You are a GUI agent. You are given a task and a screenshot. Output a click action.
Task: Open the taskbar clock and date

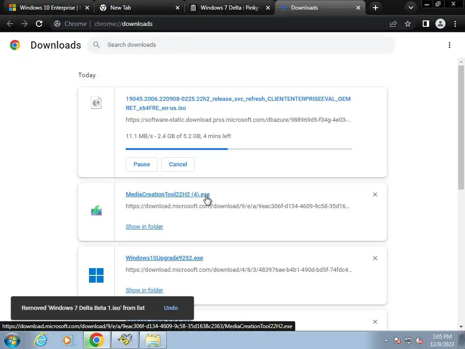(442, 340)
